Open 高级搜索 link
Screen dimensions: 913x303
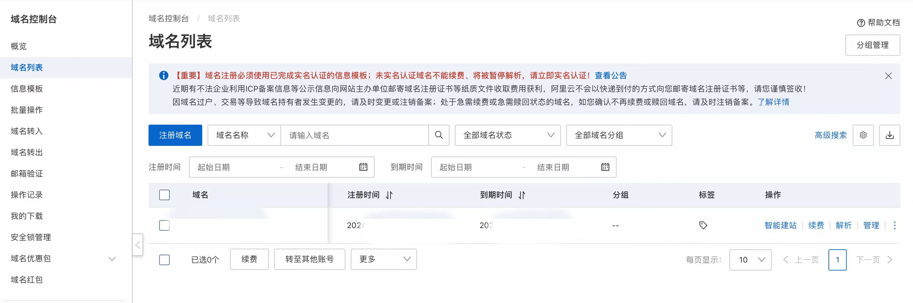[831, 135]
